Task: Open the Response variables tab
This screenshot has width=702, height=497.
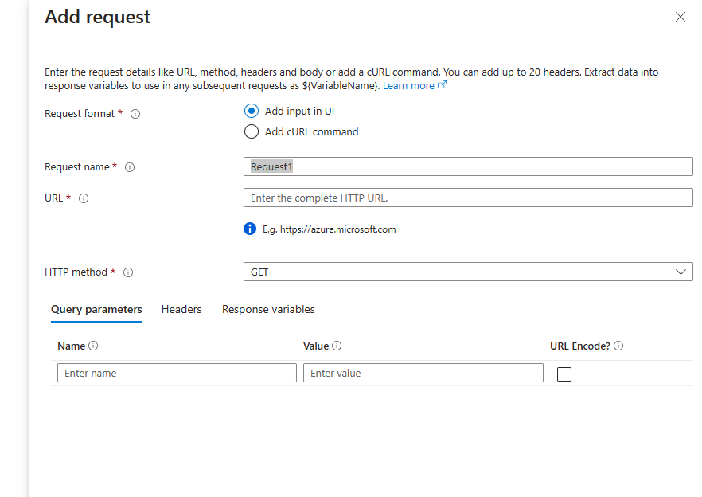Action: pos(268,309)
